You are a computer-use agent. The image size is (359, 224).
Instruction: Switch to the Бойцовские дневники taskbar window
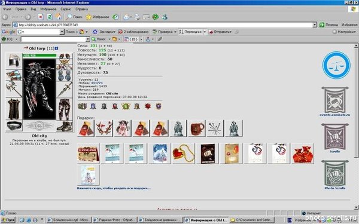tap(160, 220)
